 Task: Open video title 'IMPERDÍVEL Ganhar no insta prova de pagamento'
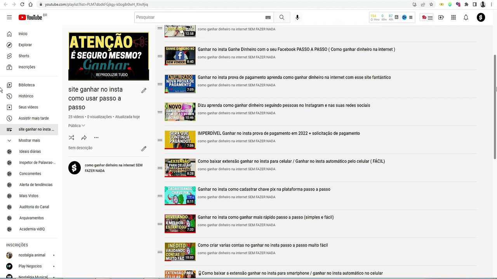pos(279,133)
